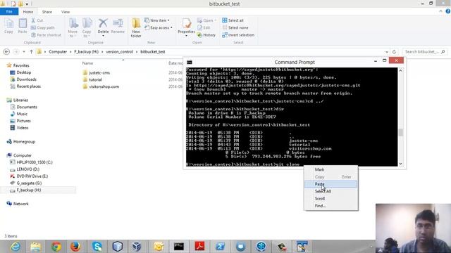Switch to the View ribbon tab
The width and height of the screenshot is (451, 253).
click(66, 12)
